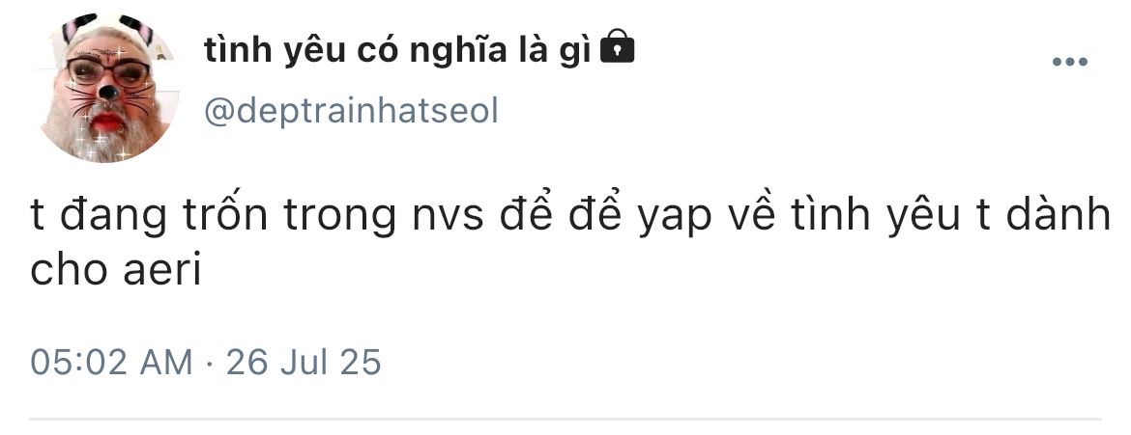The width and height of the screenshot is (1131, 435).
Task: Click the "26 Jul 25" date
Action: click(304, 362)
